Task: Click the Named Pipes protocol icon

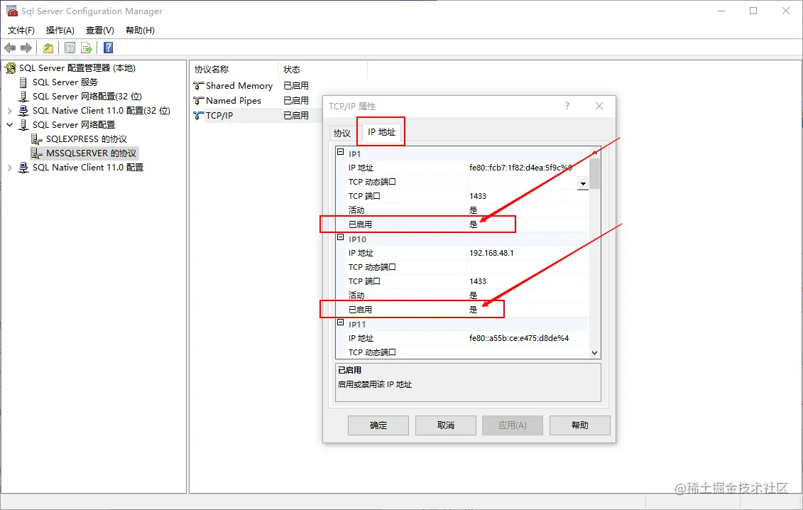Action: point(199,100)
